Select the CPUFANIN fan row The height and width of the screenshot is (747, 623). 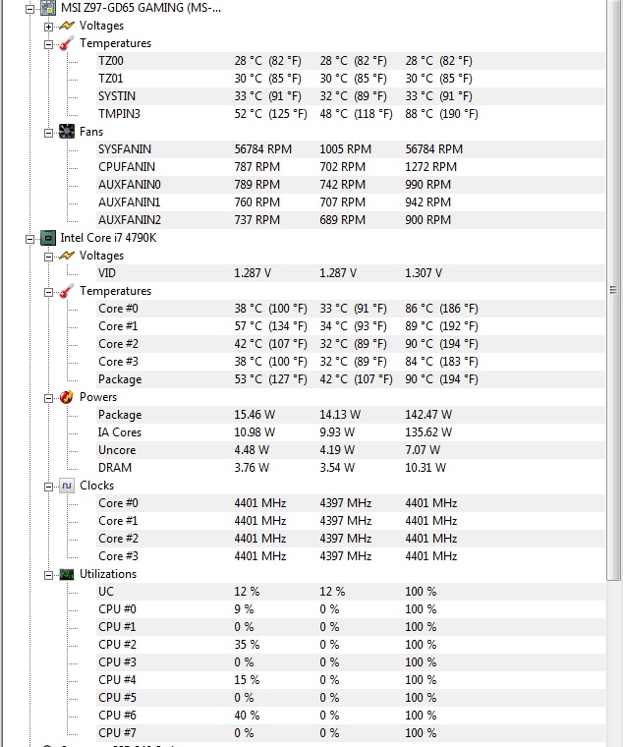(x=351, y=167)
